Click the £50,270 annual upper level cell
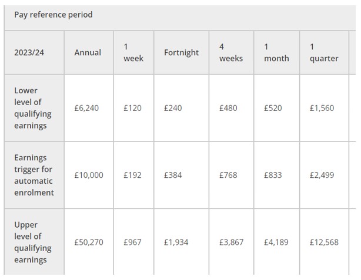The height and width of the screenshot is (280, 361). point(88,242)
